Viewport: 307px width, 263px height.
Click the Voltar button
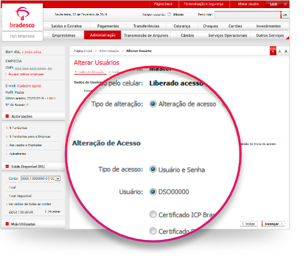click(249, 224)
